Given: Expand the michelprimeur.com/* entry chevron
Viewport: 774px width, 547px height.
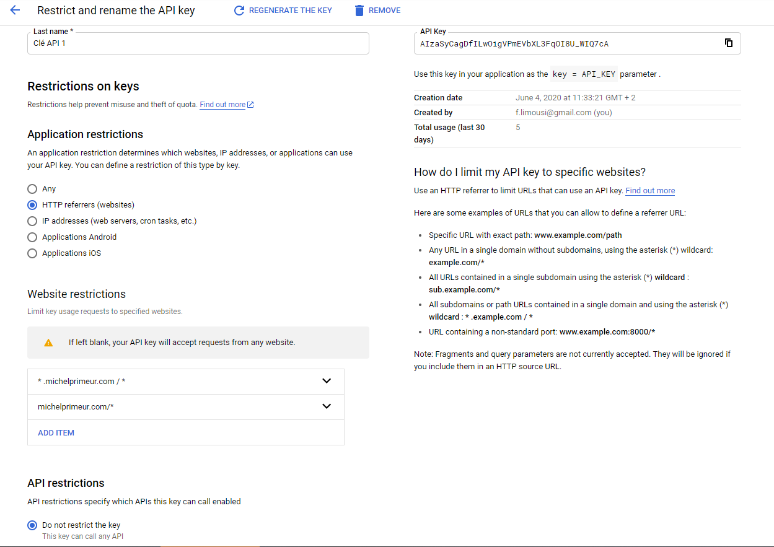Looking at the screenshot, I should [327, 406].
